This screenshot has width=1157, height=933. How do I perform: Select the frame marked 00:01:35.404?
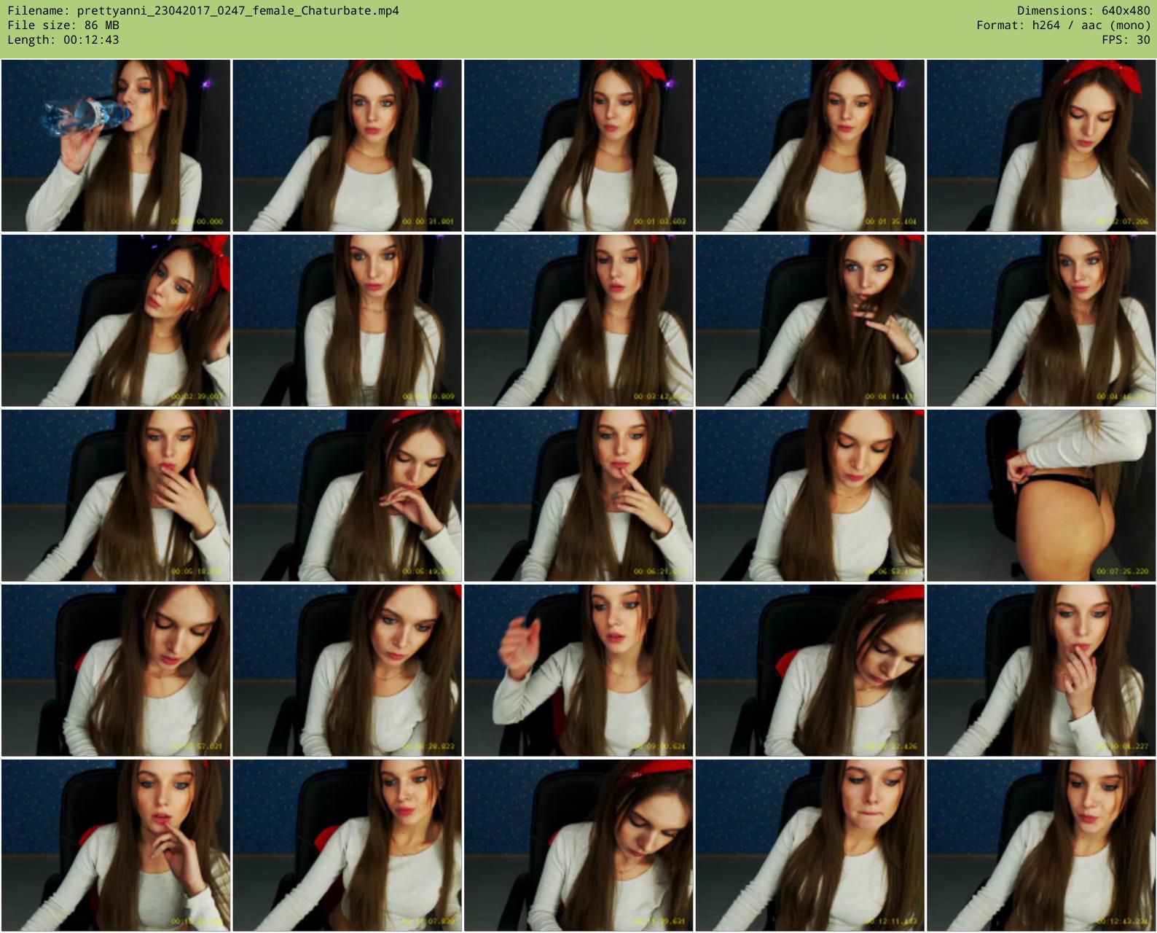click(809, 146)
